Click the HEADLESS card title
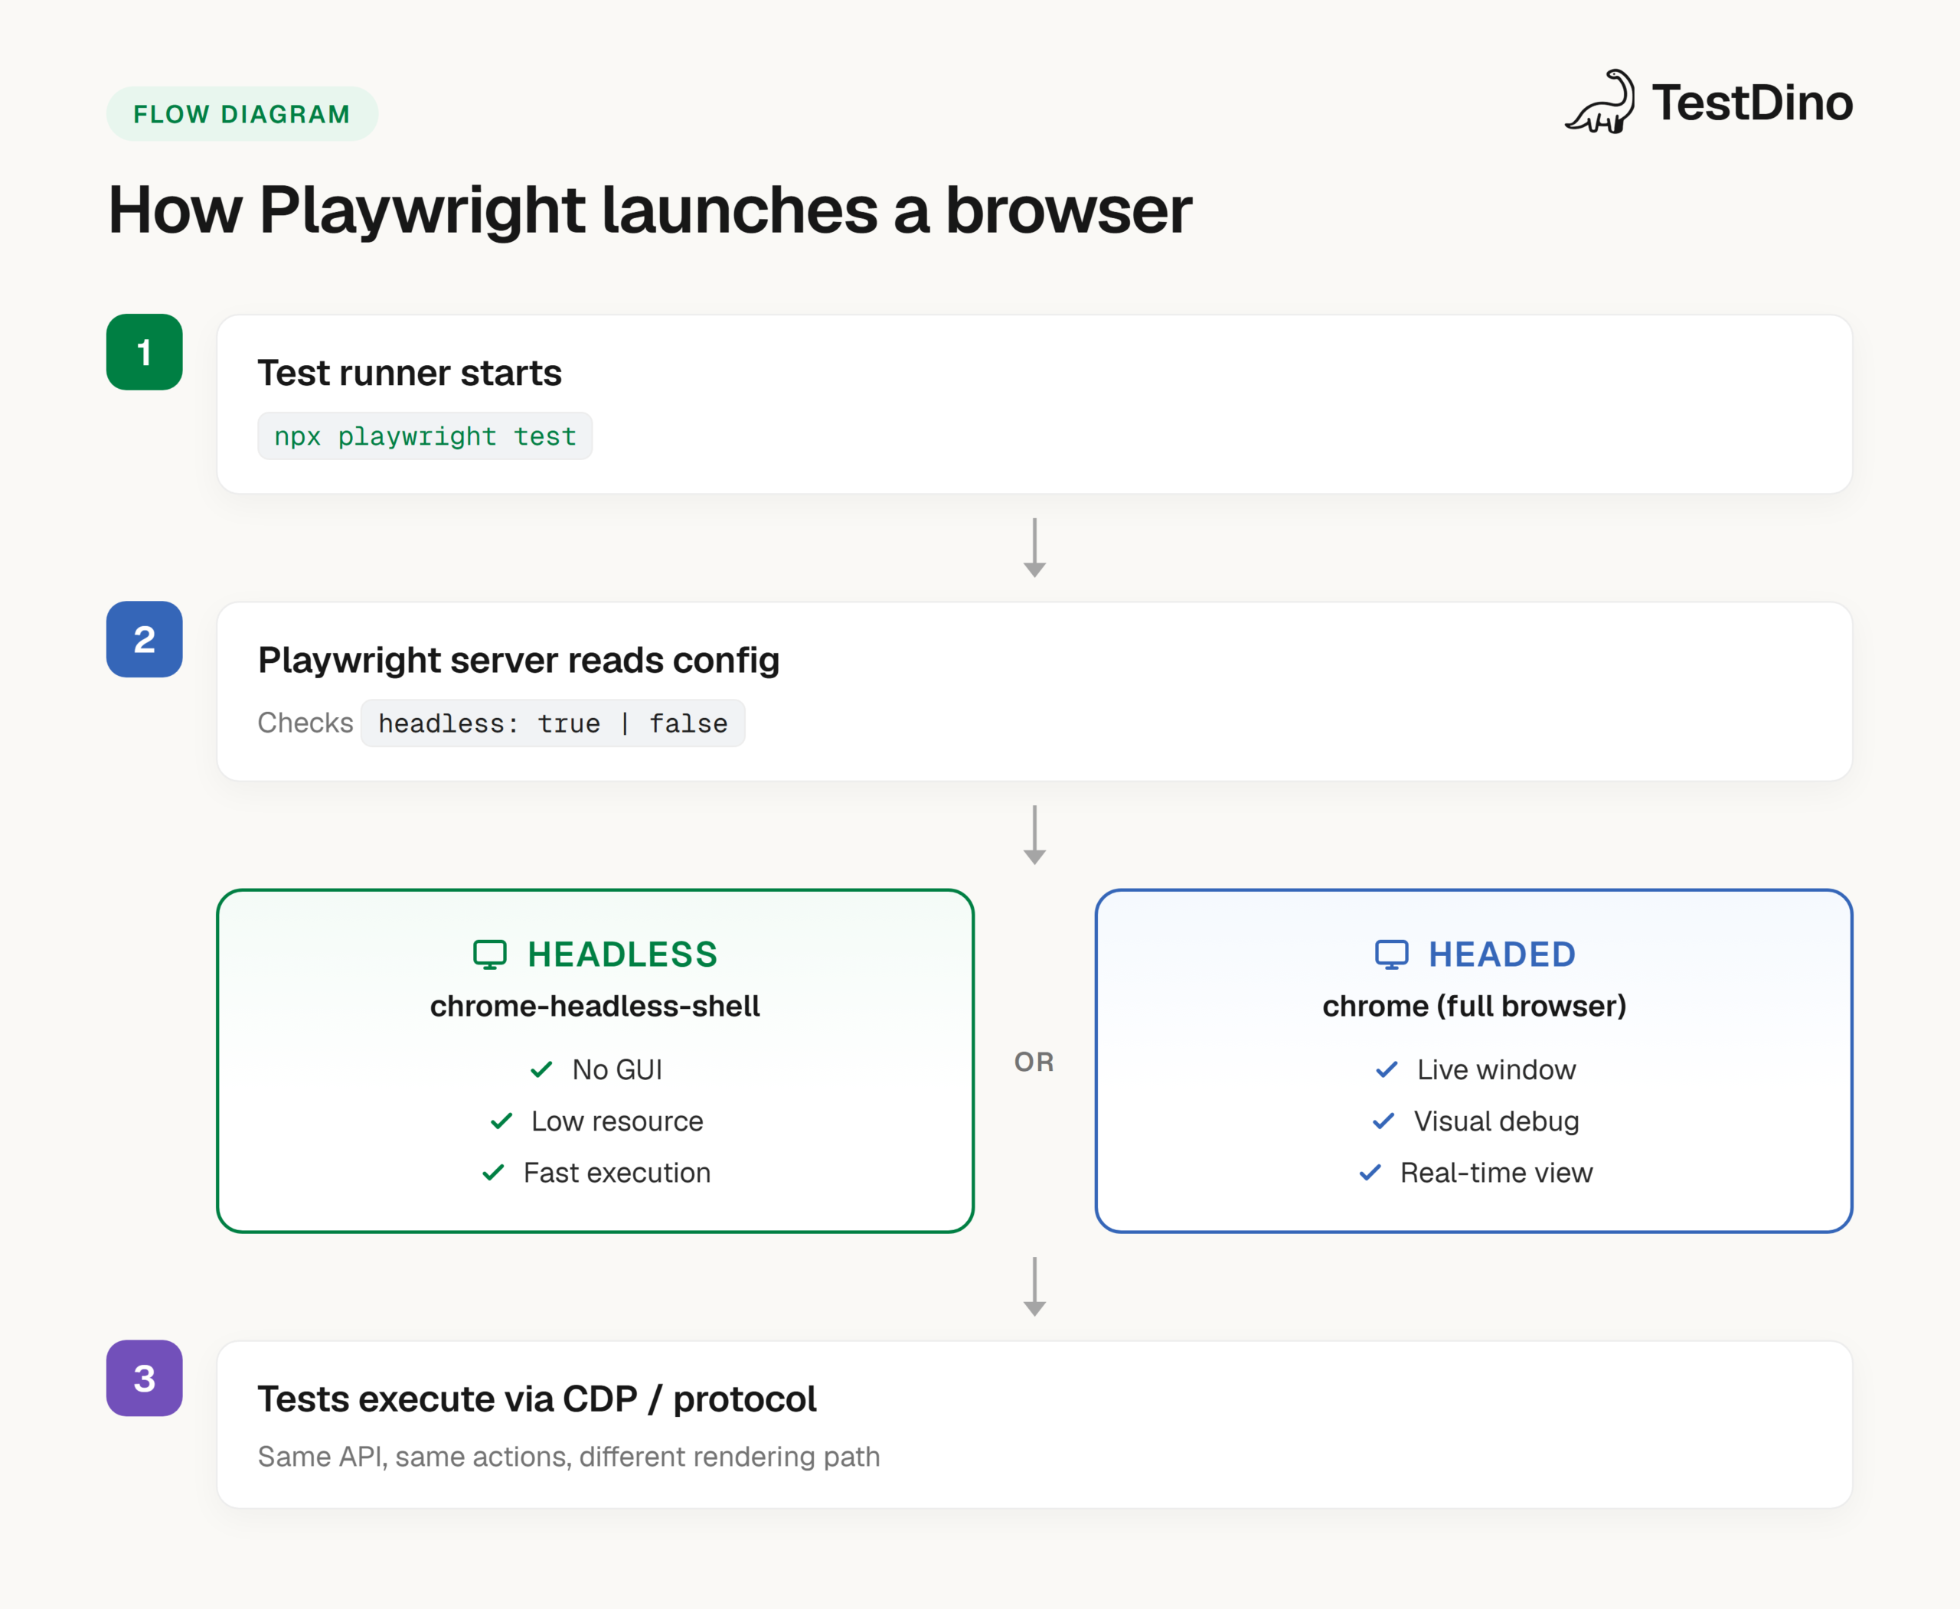 tap(622, 955)
